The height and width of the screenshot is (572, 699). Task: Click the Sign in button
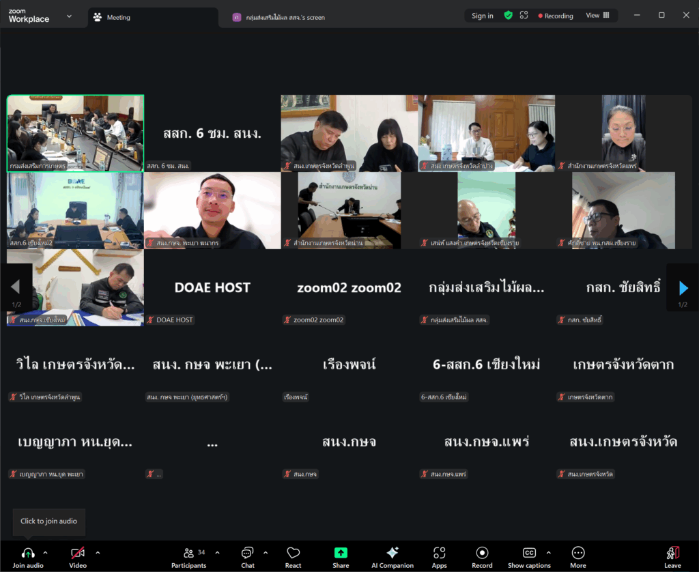pos(482,16)
